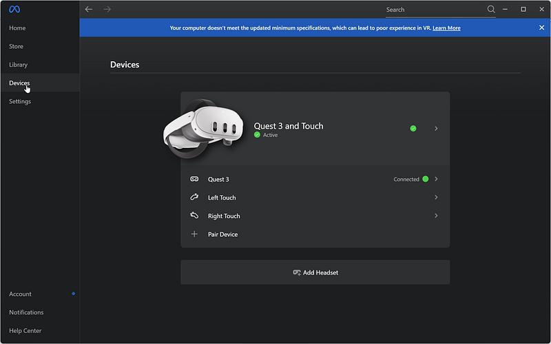Click the search magnifier icon
The width and height of the screenshot is (551, 344).
[x=491, y=9]
